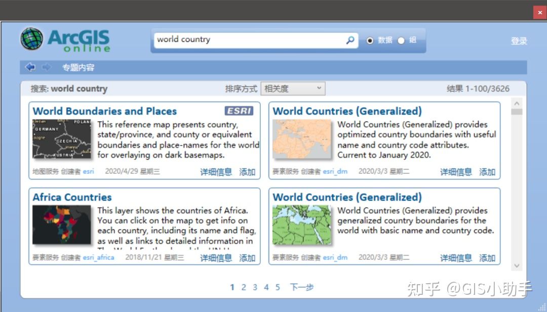Viewport: 547px width, 312px height.
Task: Click the Africa Countries colorful map thumbnail
Action: (62, 225)
